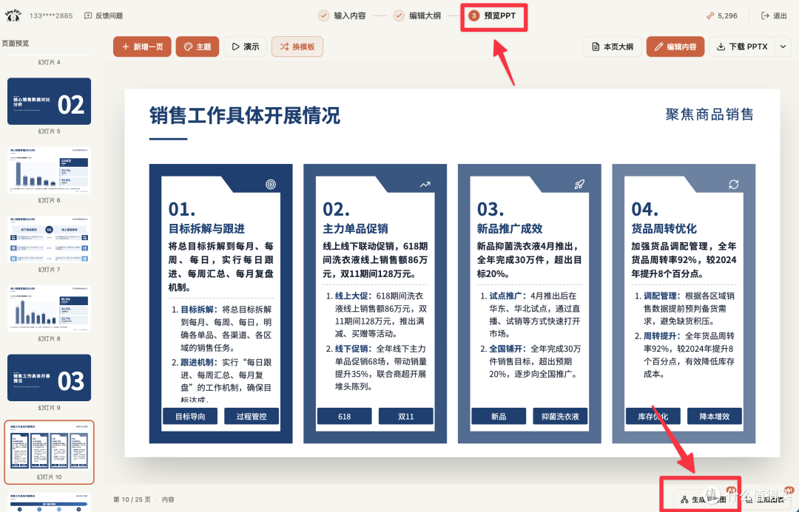Click the 聚焦商品销售 subtitle text
Screen dimensions: 799x512
pos(709,115)
